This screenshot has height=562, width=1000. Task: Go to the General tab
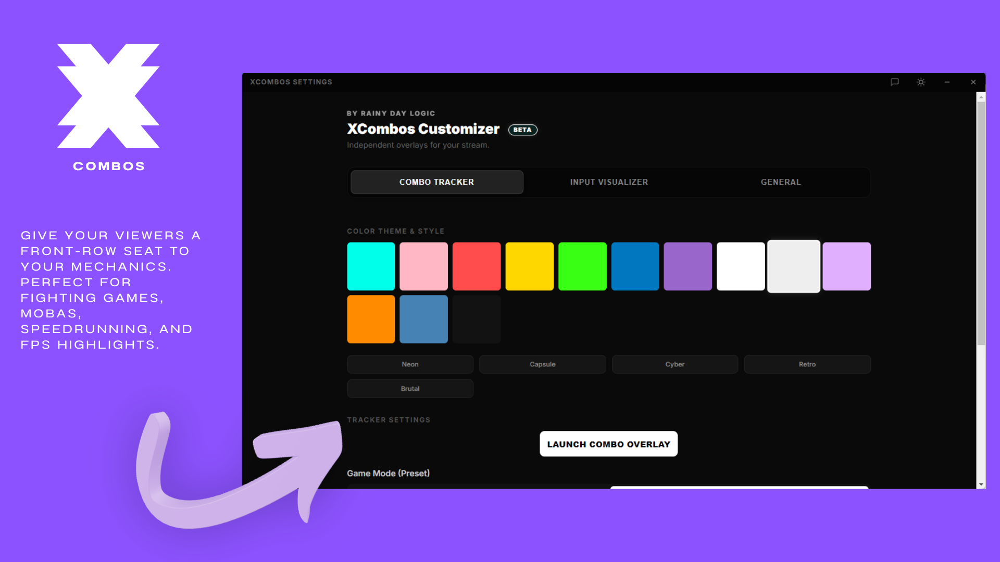(781, 182)
